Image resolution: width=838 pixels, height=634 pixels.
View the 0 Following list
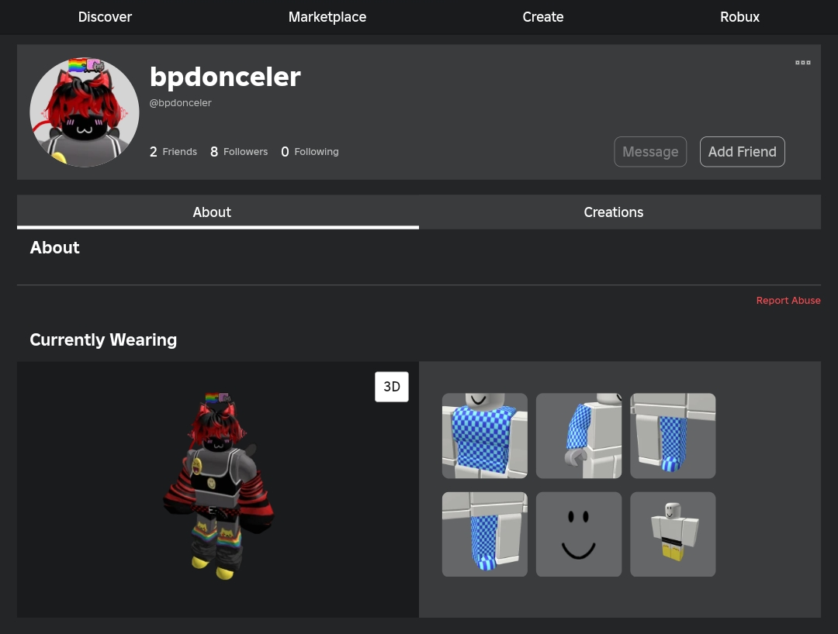click(x=310, y=152)
